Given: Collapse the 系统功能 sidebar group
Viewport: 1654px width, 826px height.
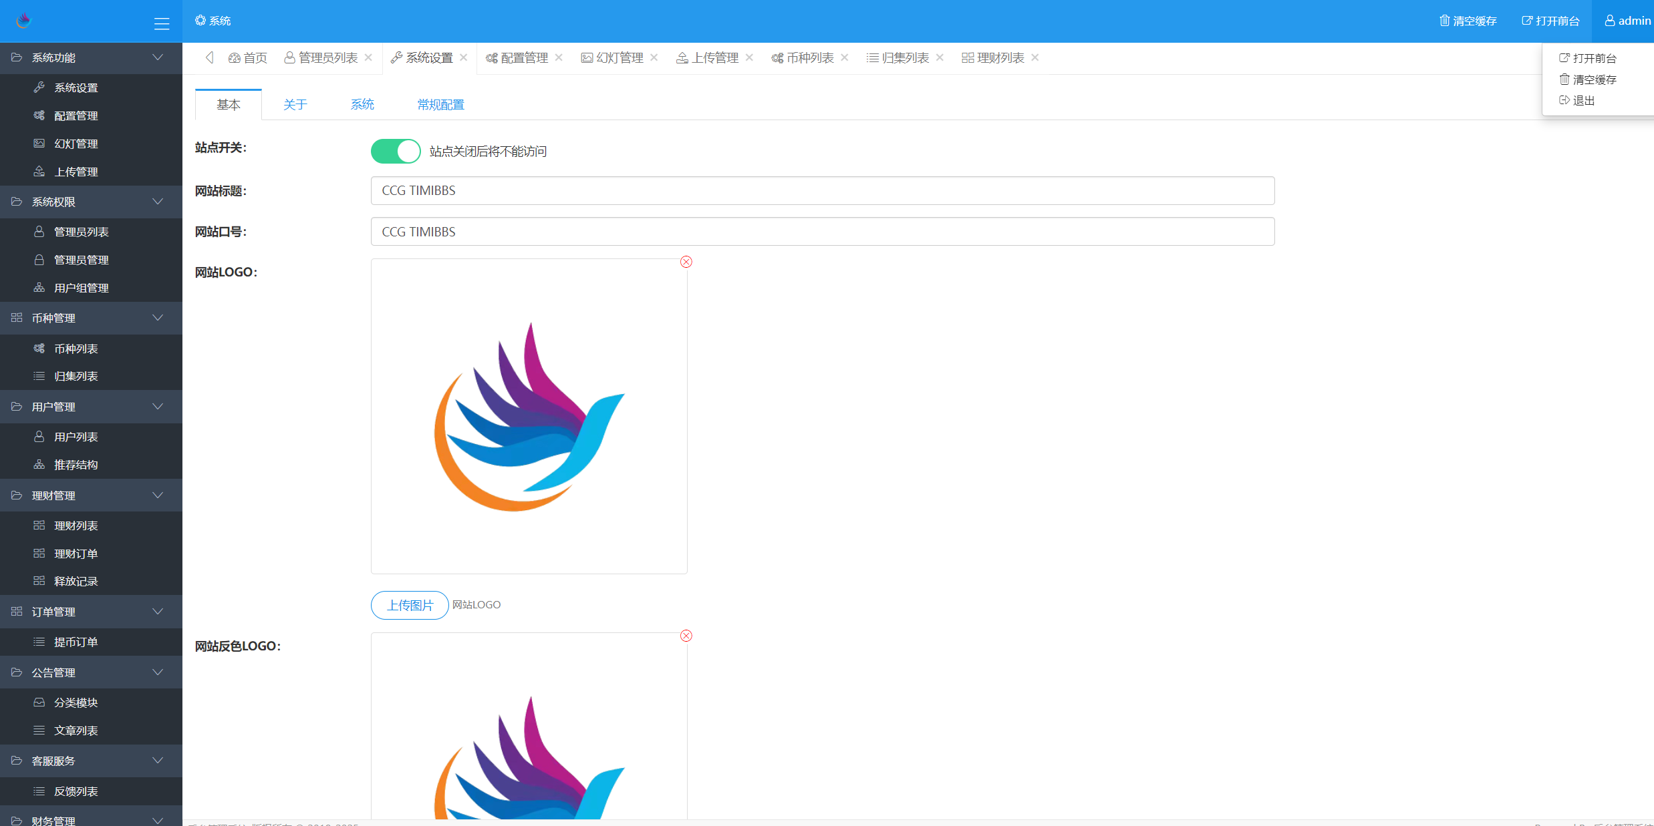Looking at the screenshot, I should click(158, 57).
